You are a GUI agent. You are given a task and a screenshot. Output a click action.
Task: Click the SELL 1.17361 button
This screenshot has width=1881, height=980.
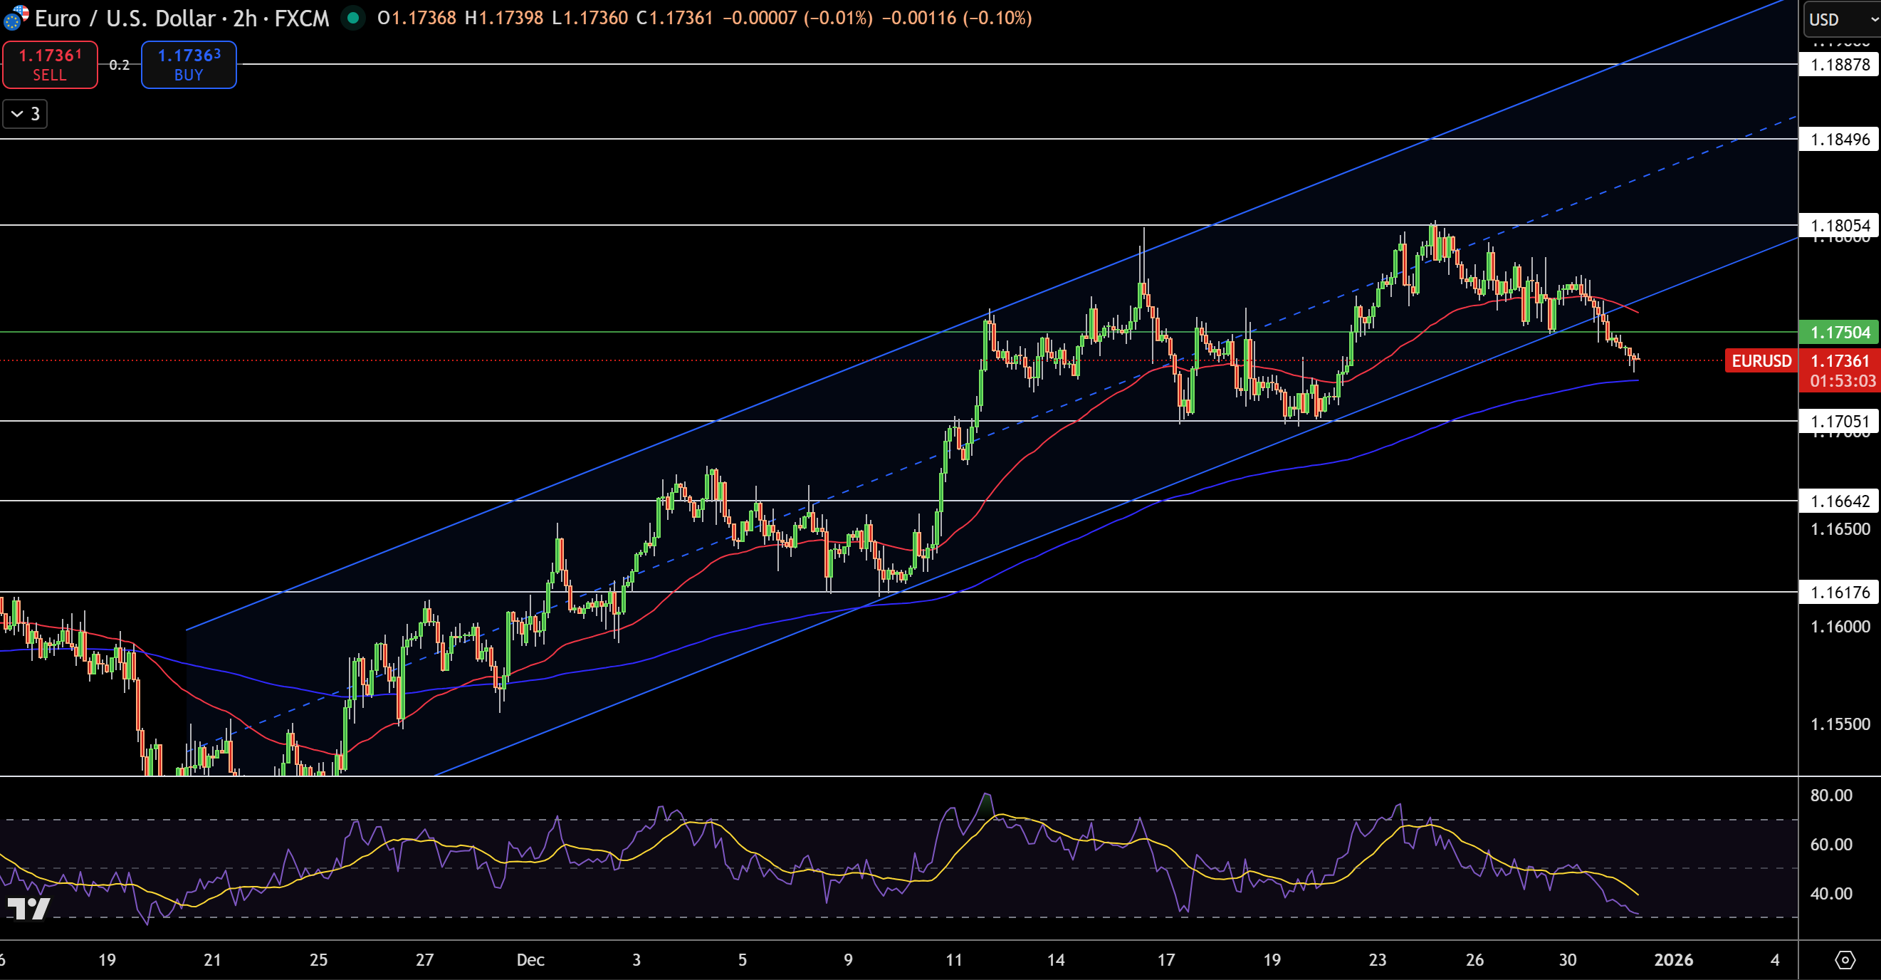click(50, 64)
